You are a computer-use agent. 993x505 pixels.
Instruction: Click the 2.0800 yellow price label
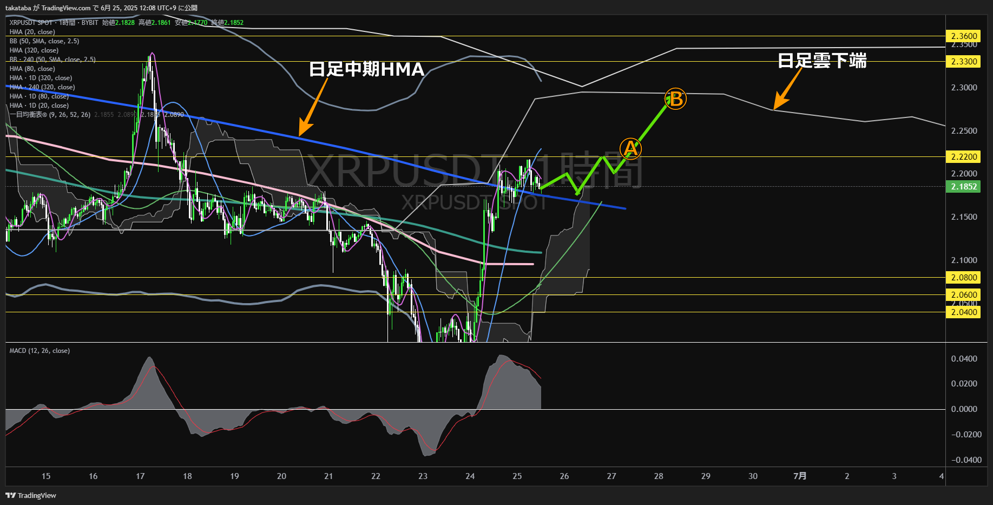963,278
